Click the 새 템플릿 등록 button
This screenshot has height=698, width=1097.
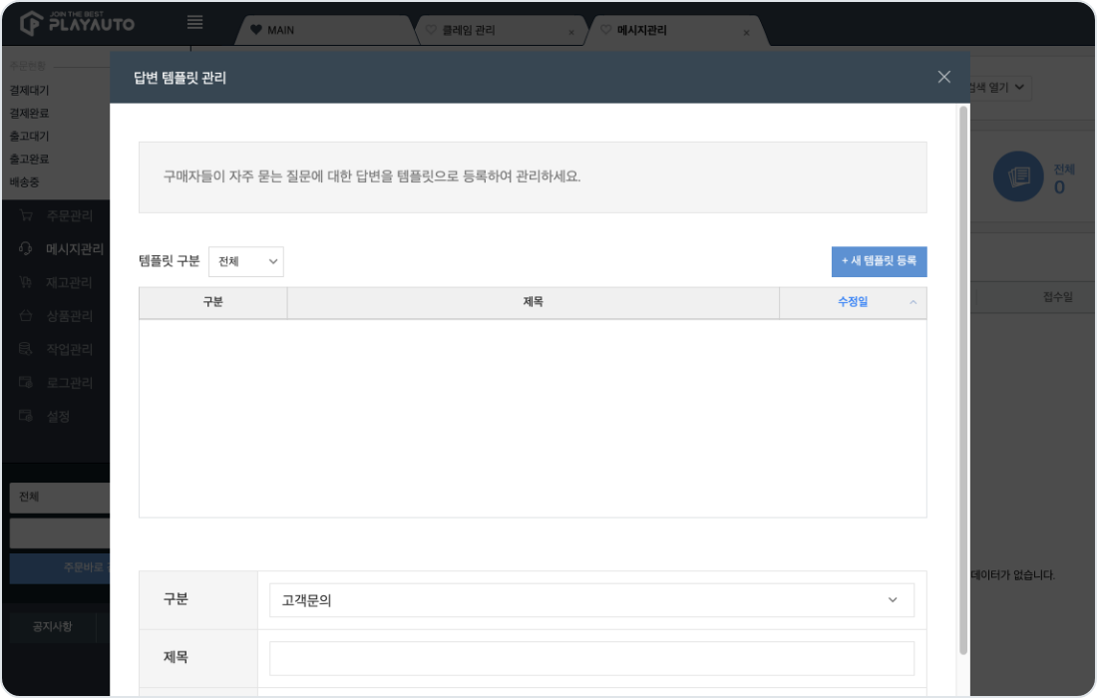(x=879, y=261)
